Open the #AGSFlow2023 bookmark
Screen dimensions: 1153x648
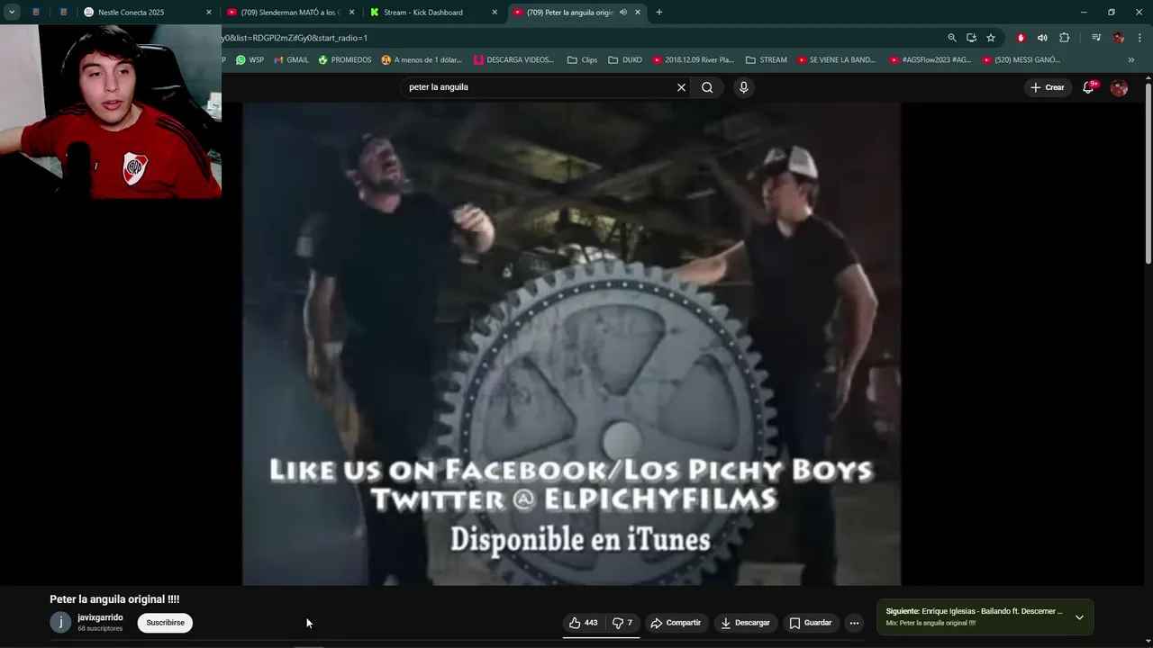(x=930, y=60)
